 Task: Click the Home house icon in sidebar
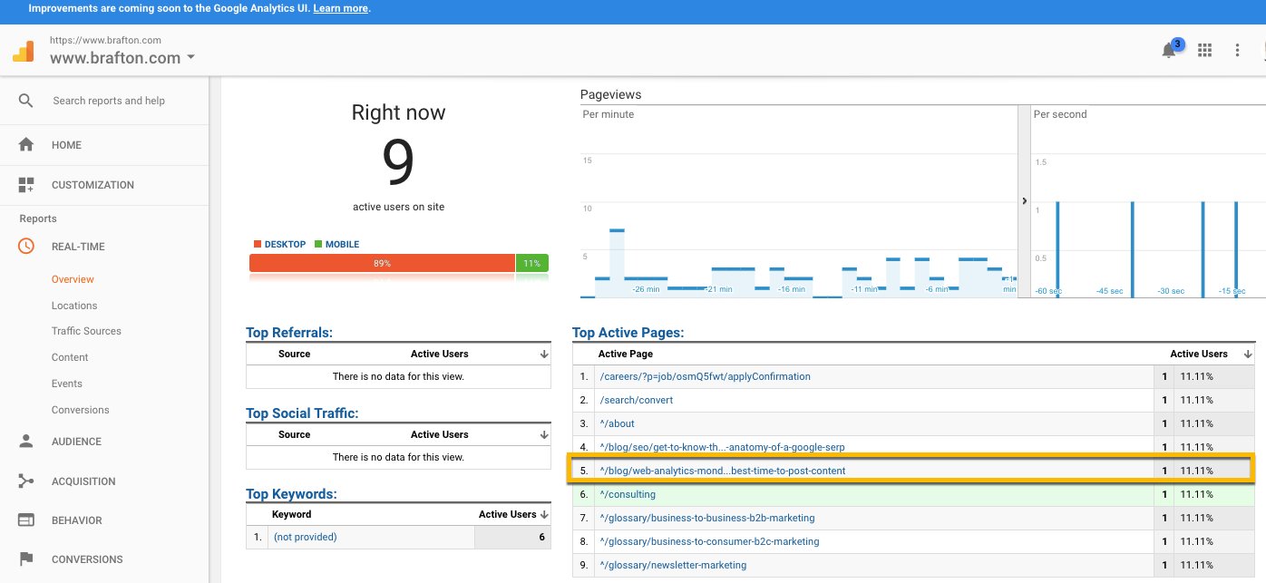(x=26, y=145)
